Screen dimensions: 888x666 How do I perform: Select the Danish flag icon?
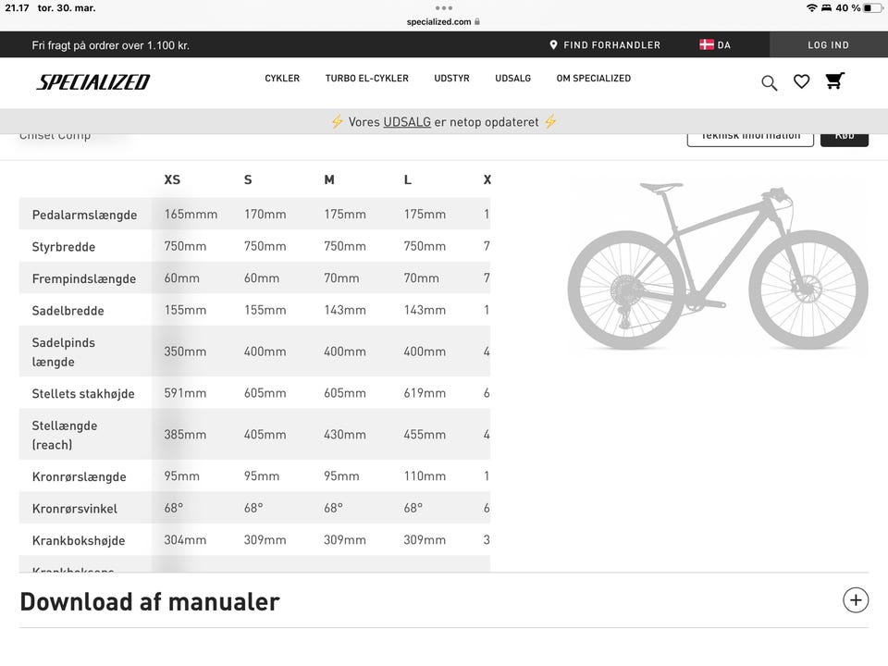706,44
